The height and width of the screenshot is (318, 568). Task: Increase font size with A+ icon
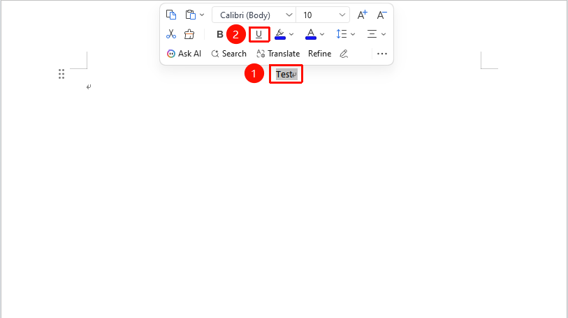pos(362,15)
